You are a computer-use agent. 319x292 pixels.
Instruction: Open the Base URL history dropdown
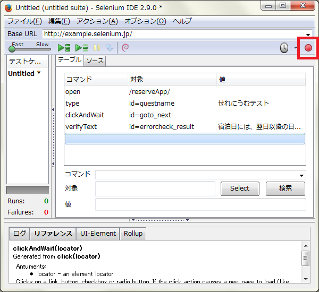coord(308,35)
